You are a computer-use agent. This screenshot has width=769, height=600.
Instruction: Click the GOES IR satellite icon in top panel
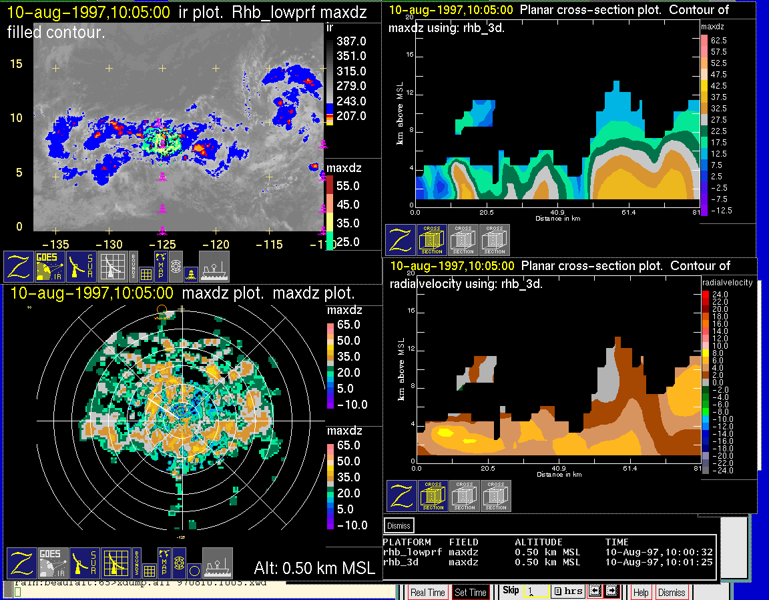51,267
